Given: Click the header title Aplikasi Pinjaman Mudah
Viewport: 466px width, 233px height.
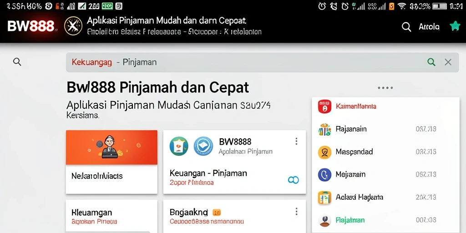Looking at the screenshot, I should pyautogui.click(x=167, y=21).
